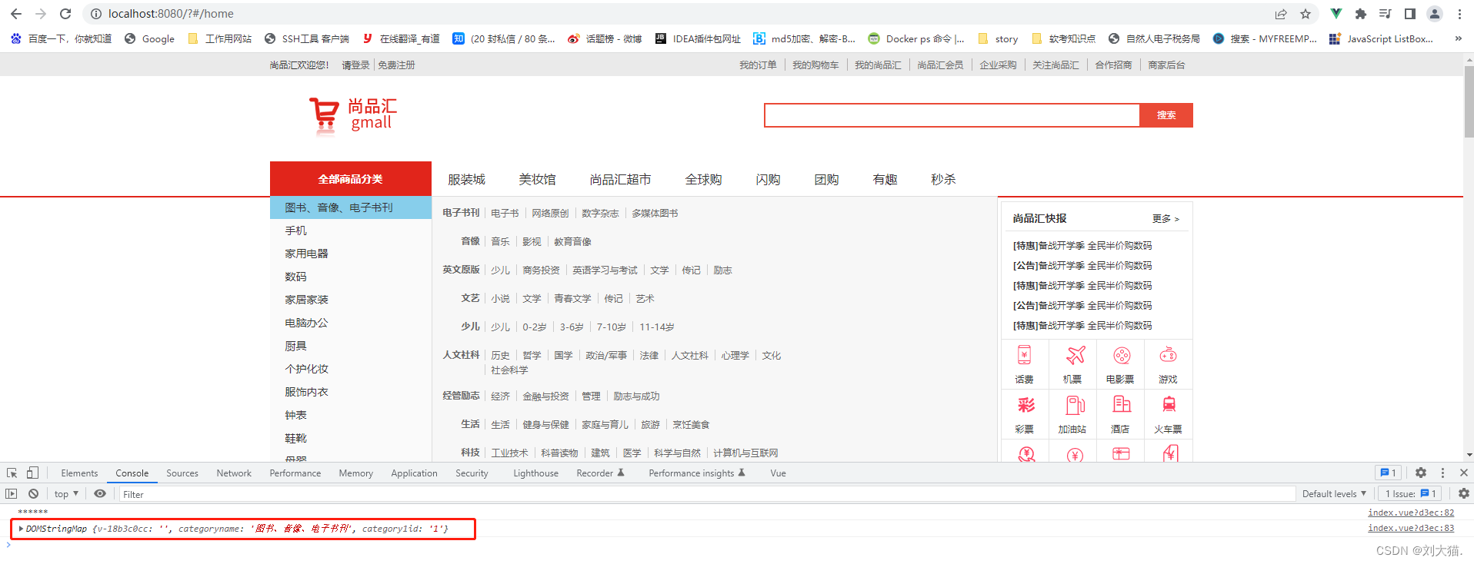Open the '1 Issue' button in console bar

1411,494
